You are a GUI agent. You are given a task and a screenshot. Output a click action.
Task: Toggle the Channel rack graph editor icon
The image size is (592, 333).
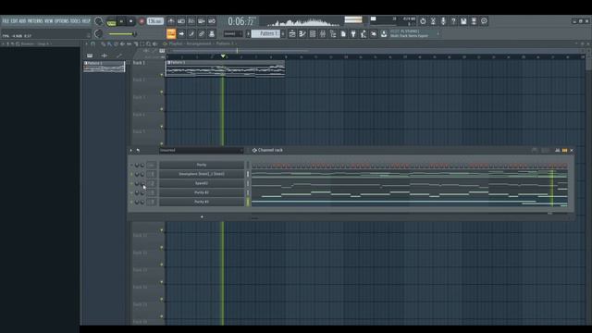(557, 150)
